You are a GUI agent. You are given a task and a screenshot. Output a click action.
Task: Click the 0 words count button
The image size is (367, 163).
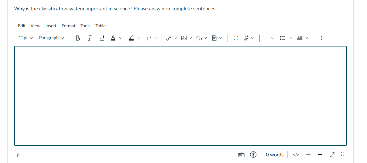click(x=274, y=155)
